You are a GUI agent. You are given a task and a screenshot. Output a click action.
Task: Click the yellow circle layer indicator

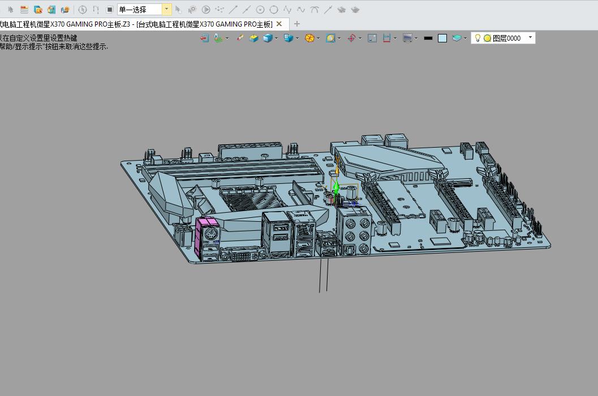tap(487, 38)
